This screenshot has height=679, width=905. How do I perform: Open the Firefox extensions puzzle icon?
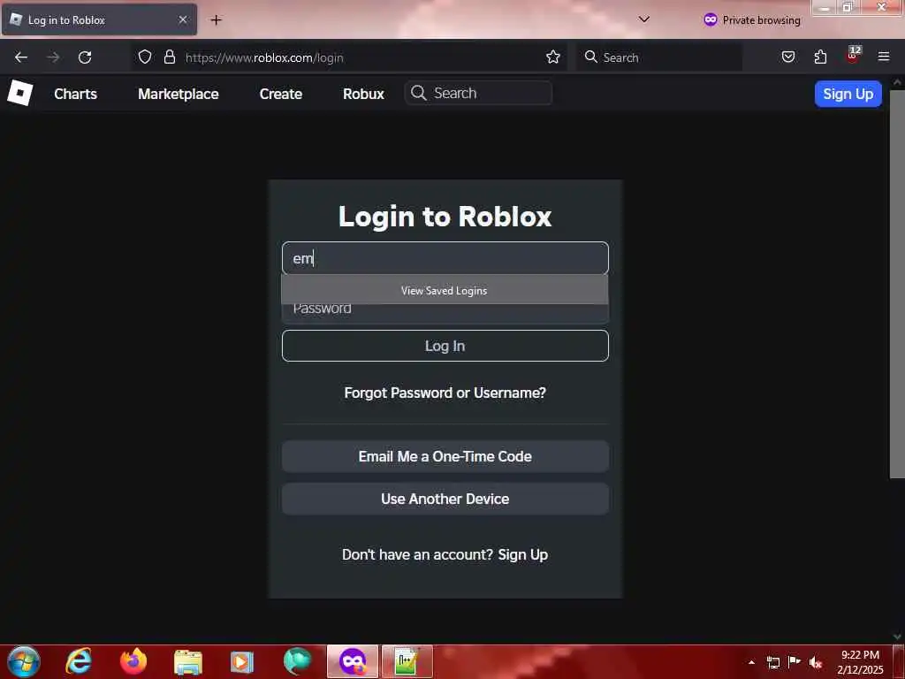tap(820, 57)
